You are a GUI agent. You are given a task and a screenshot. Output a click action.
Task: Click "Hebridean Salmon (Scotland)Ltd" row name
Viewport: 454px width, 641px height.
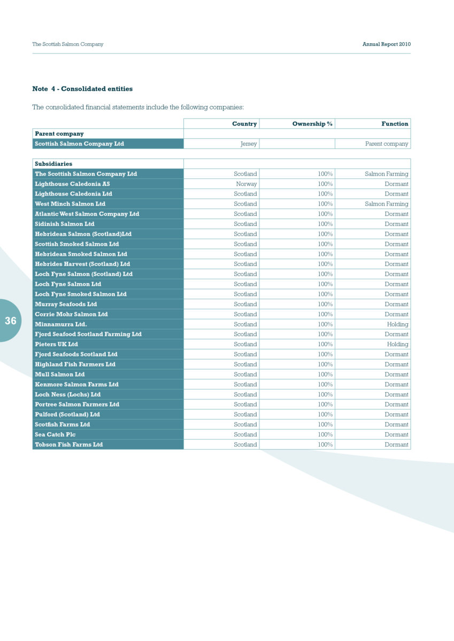[83, 234]
